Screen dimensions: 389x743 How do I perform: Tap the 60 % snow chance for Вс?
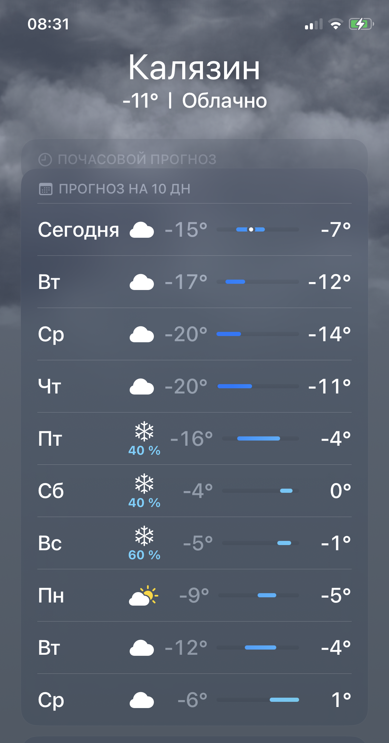[x=144, y=555]
